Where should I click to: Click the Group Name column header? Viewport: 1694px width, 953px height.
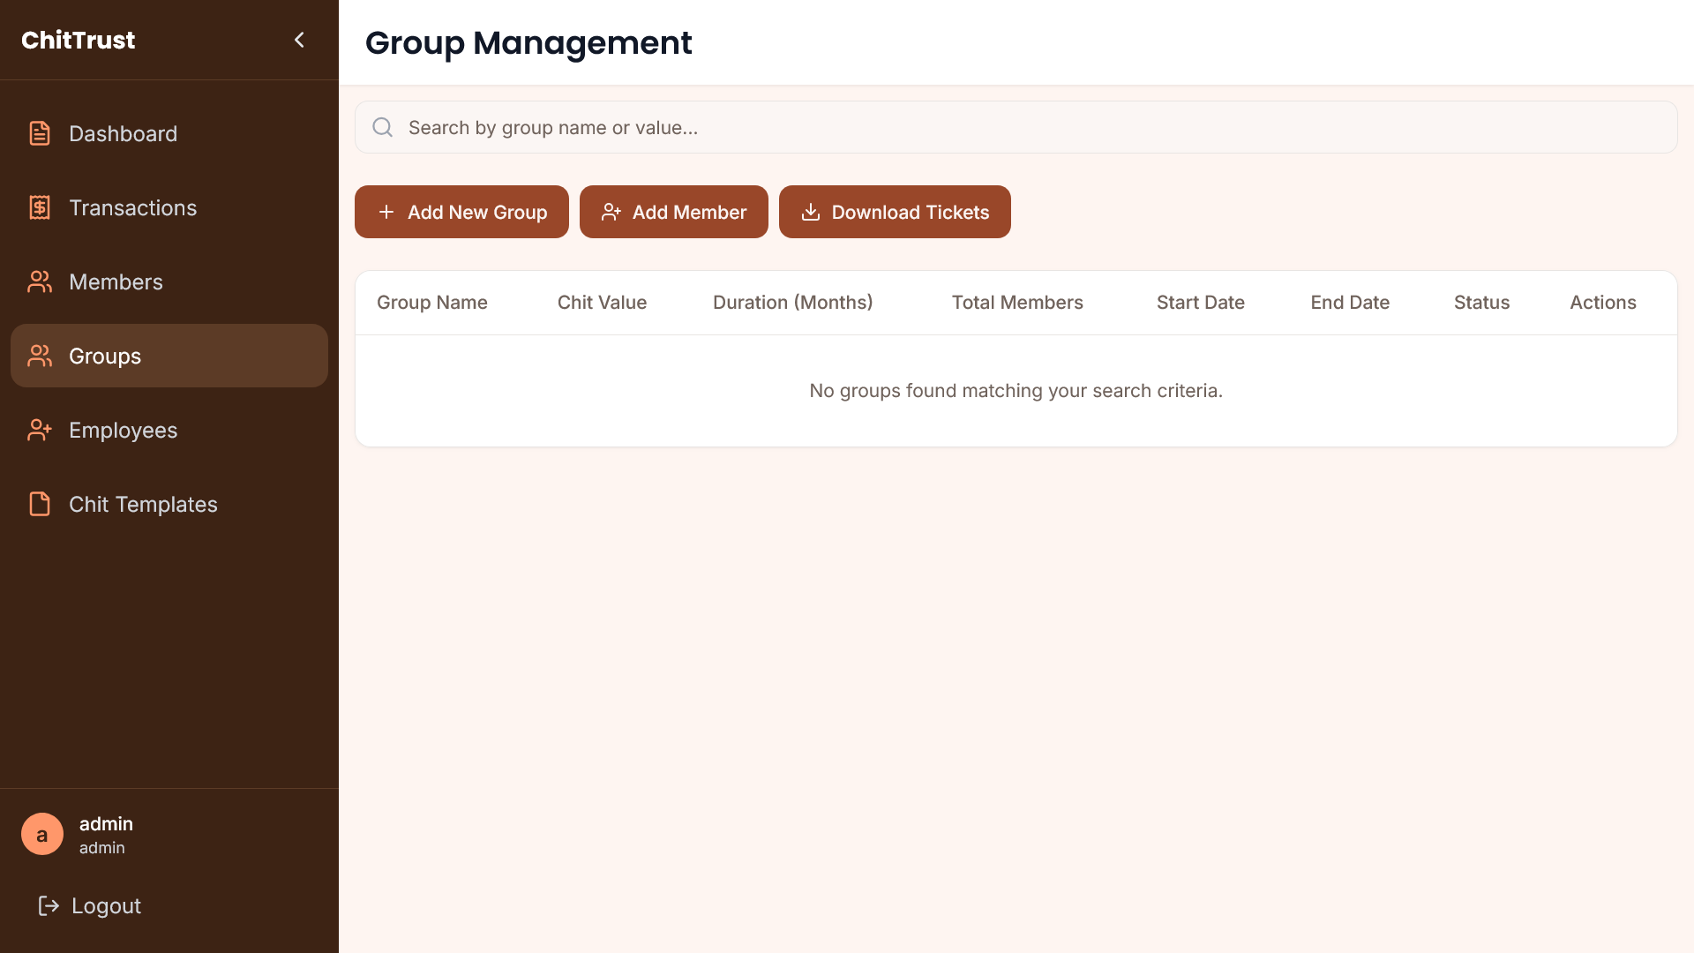(x=432, y=303)
